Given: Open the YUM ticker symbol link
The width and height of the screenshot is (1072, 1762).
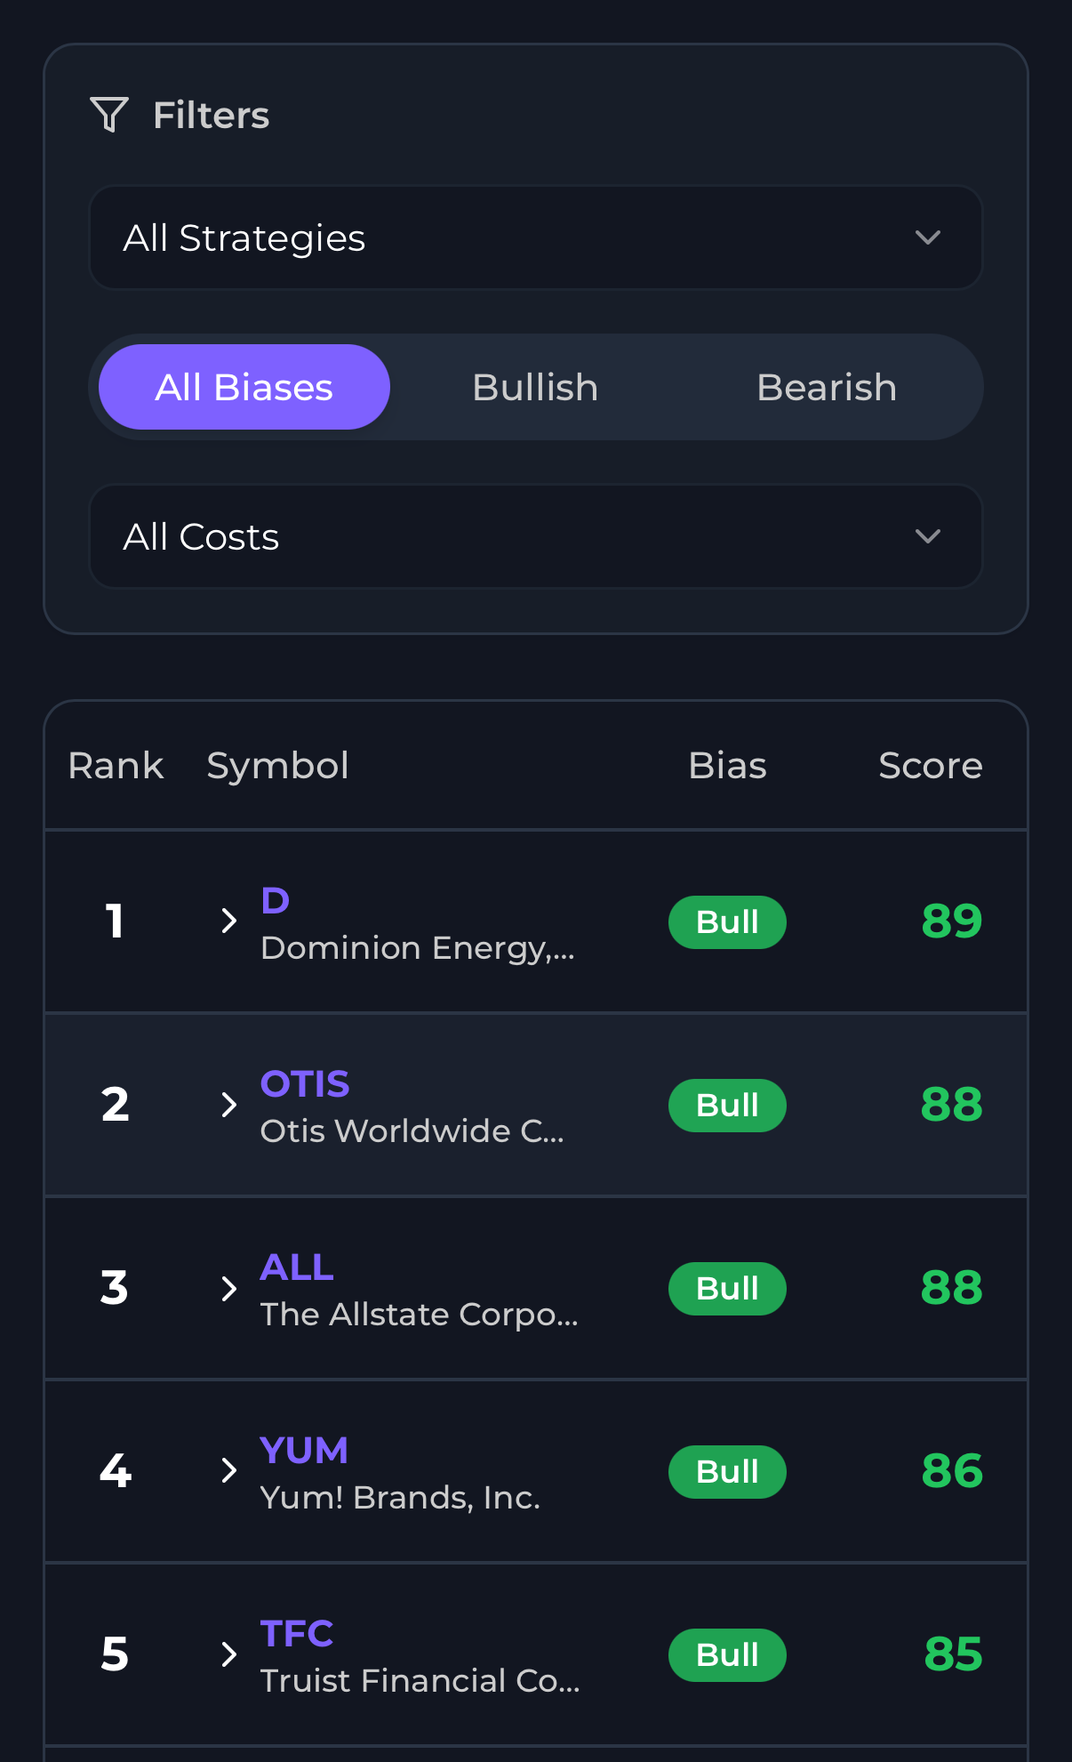Looking at the screenshot, I should coord(304,1451).
